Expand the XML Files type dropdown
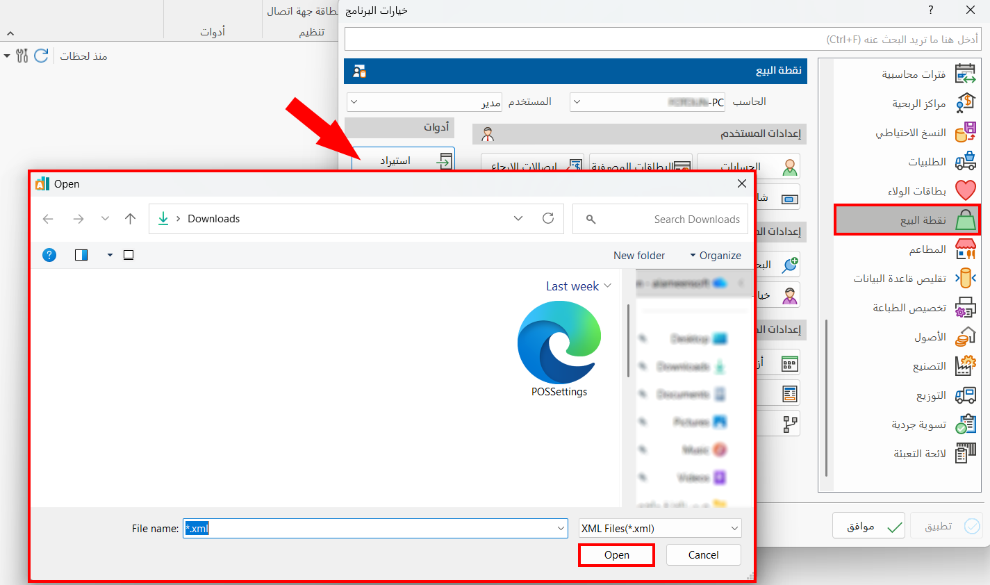990x585 pixels. coord(734,529)
